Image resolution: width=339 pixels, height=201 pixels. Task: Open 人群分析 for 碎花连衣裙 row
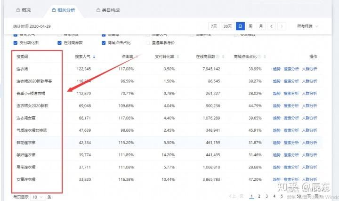pos(309,143)
